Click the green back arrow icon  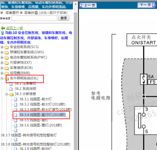(x=3, y=28)
